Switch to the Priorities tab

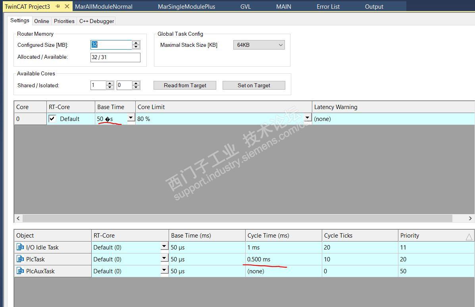(64, 21)
